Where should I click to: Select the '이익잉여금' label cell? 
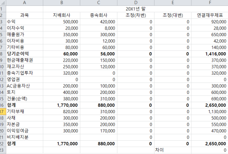[x=24, y=131]
